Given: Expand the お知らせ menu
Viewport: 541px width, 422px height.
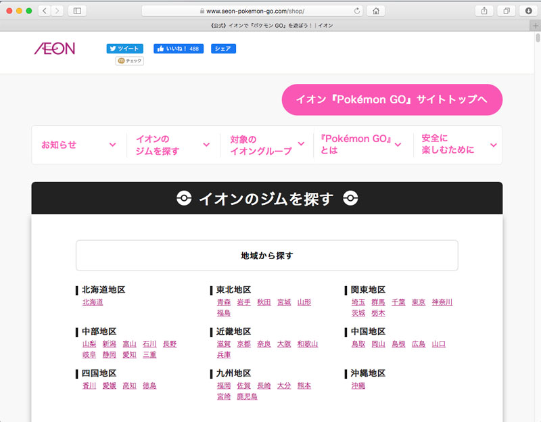Looking at the screenshot, I should (78, 145).
